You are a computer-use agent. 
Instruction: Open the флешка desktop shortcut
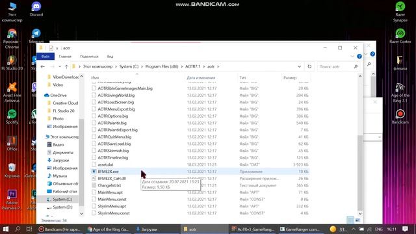click(400, 63)
